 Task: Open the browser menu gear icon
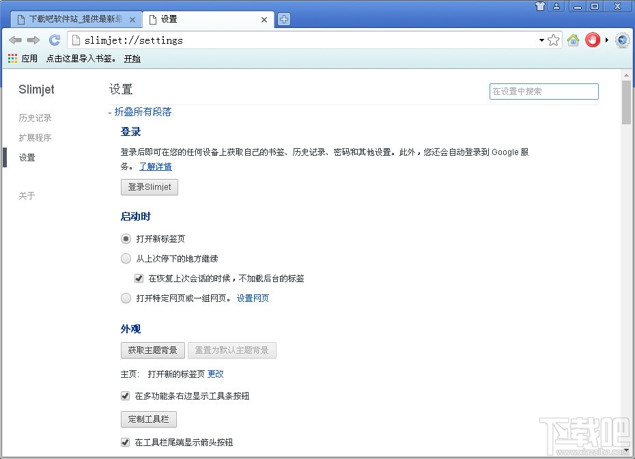tap(622, 40)
